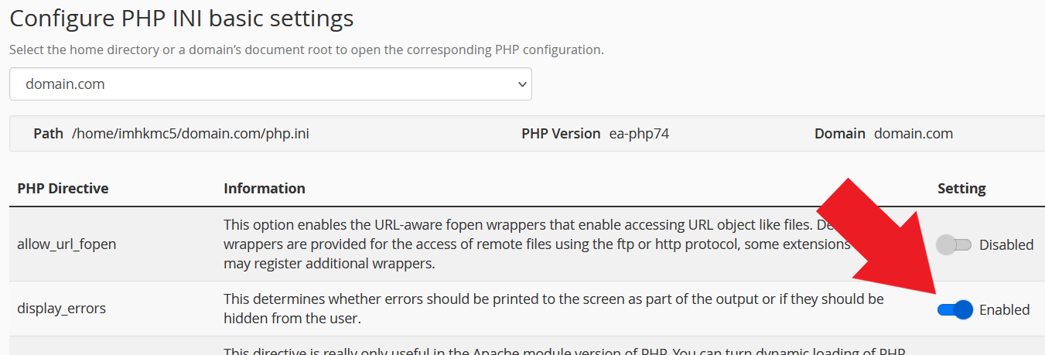Click the Path label in info bar
The height and width of the screenshot is (355, 1045).
coord(48,133)
